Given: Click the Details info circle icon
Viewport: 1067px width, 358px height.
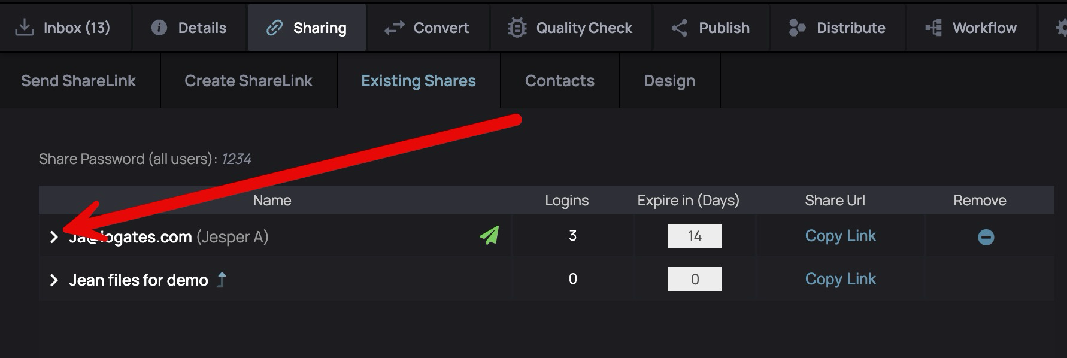Looking at the screenshot, I should pyautogui.click(x=159, y=28).
